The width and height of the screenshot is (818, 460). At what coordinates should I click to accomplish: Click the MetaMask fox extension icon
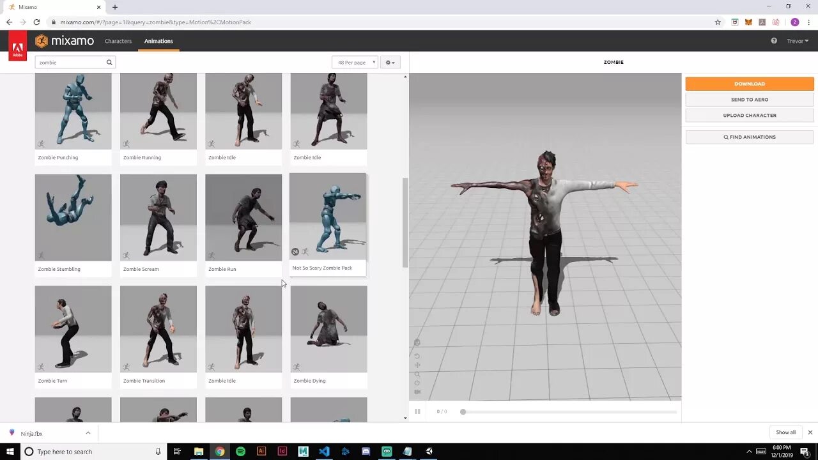click(748, 22)
